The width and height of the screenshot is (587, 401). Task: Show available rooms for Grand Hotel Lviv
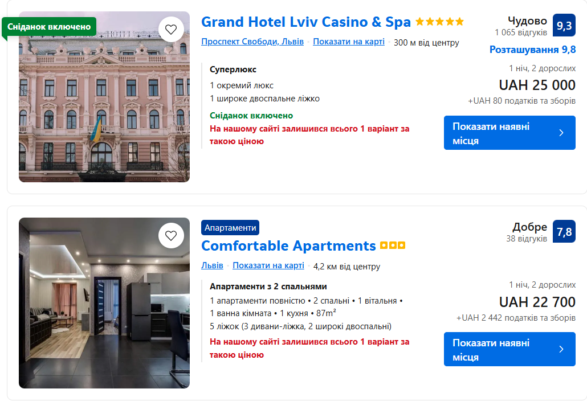(x=509, y=133)
